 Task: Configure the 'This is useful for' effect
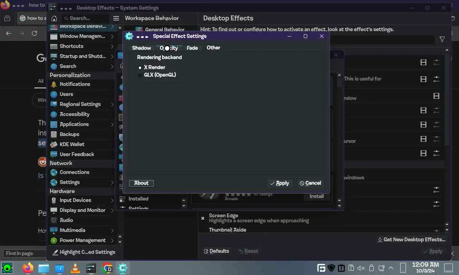436,79
